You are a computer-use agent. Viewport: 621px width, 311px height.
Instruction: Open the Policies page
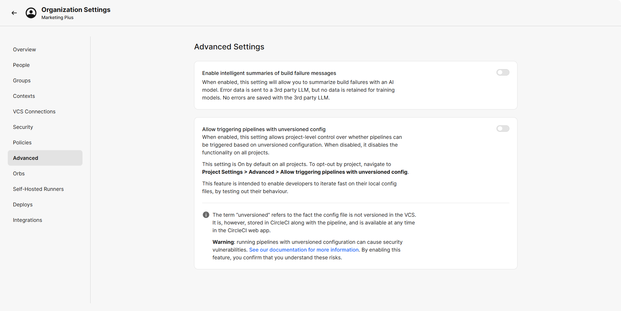(x=22, y=142)
